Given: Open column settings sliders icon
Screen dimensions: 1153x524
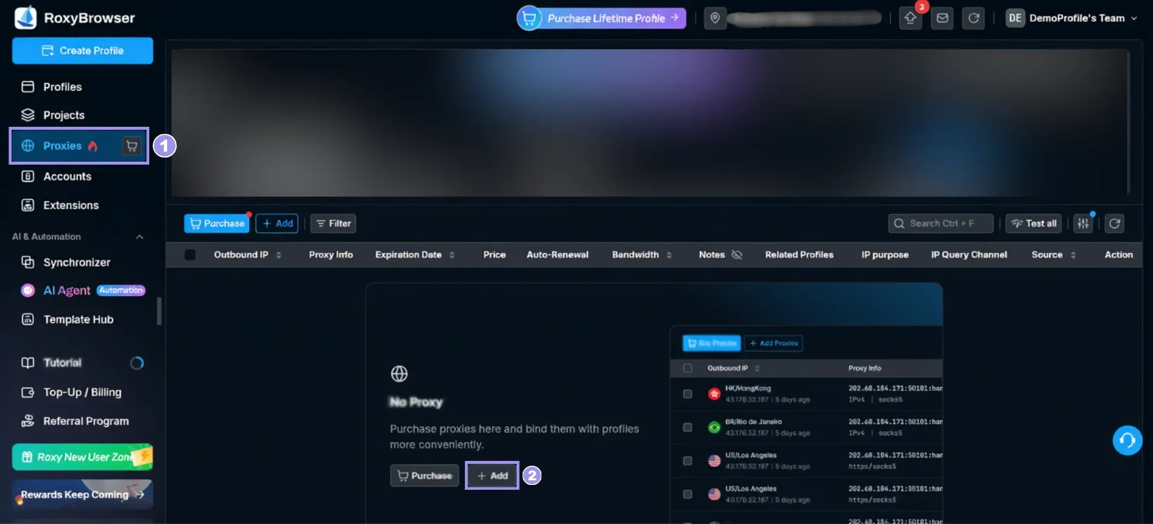Looking at the screenshot, I should coord(1083,224).
